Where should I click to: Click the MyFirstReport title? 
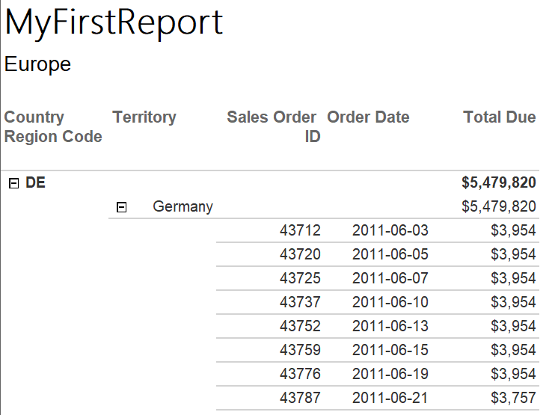114,23
